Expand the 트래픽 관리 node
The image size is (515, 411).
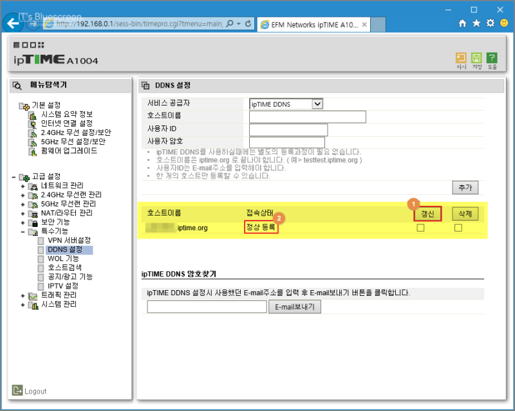coord(23,296)
